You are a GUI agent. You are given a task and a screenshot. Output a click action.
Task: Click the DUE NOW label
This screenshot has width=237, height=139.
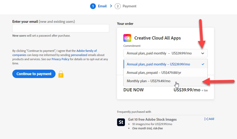[x=134, y=90]
